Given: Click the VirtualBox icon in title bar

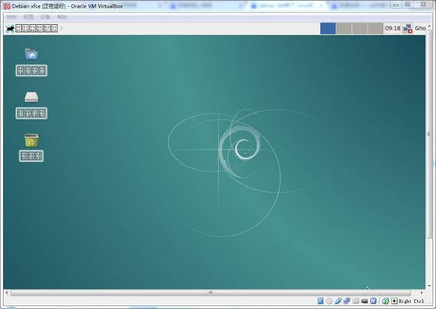Looking at the screenshot, I should click(7, 5).
